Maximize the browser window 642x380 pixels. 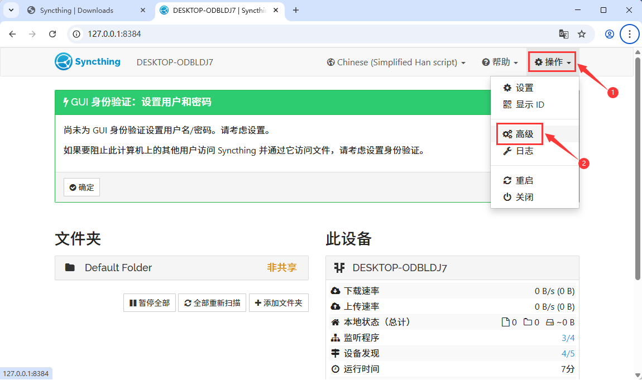tap(603, 10)
